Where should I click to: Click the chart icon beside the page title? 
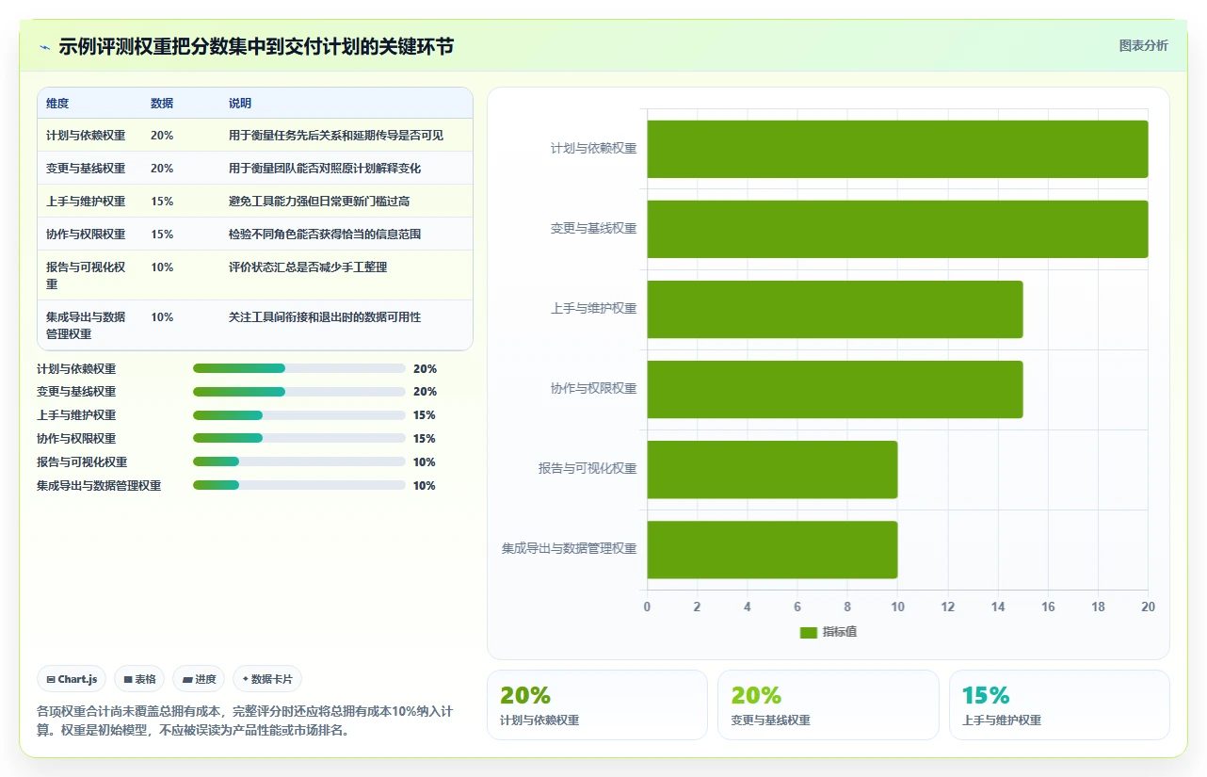(x=44, y=46)
